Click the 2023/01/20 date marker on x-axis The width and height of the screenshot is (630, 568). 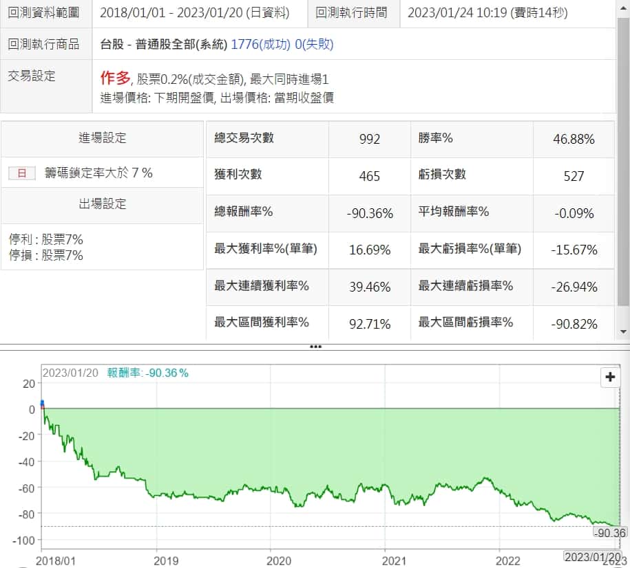(x=594, y=556)
